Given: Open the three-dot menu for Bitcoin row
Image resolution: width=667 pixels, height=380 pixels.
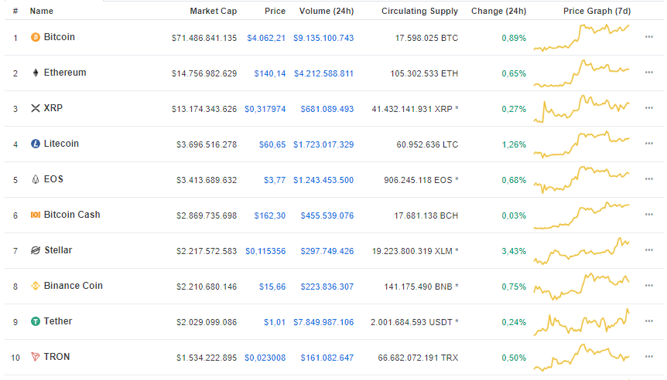Looking at the screenshot, I should click(648, 37).
